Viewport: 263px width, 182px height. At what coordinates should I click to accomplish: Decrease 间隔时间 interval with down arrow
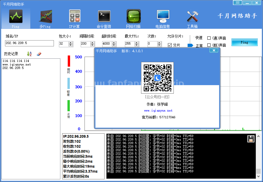click(92, 45)
